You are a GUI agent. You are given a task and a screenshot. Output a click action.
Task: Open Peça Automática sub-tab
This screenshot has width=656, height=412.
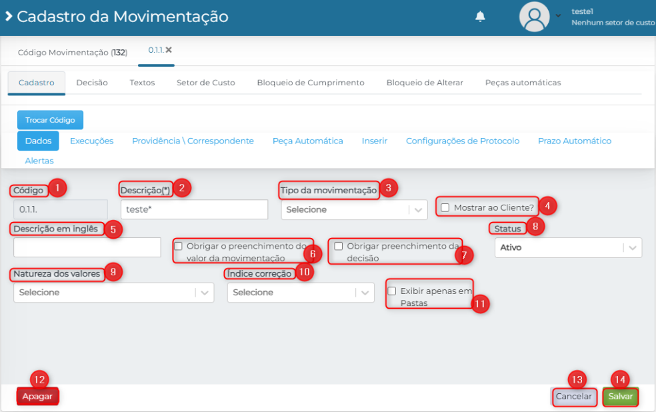tap(308, 141)
